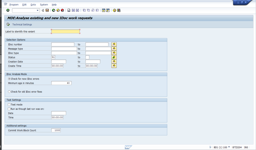Click the red Cancel icon
Image resolution: width=256 pixels, height=150 pixels.
pos(62,10)
